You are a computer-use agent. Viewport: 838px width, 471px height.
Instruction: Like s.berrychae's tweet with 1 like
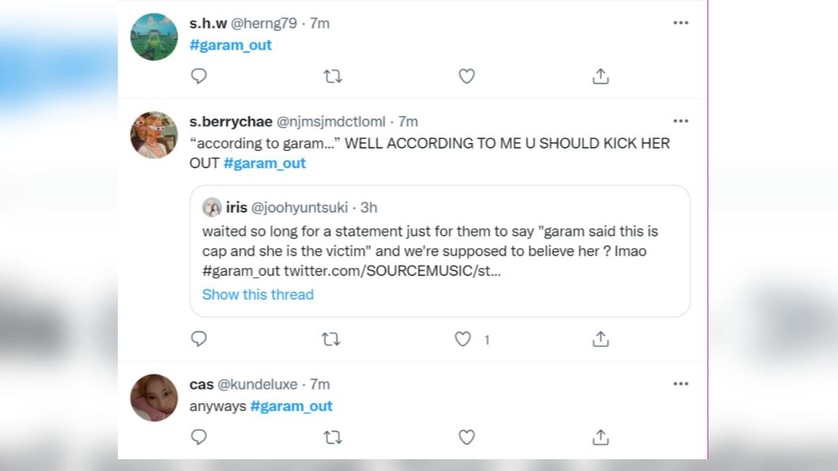tap(462, 339)
